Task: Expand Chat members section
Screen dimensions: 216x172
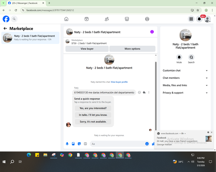Action: tap(185, 78)
